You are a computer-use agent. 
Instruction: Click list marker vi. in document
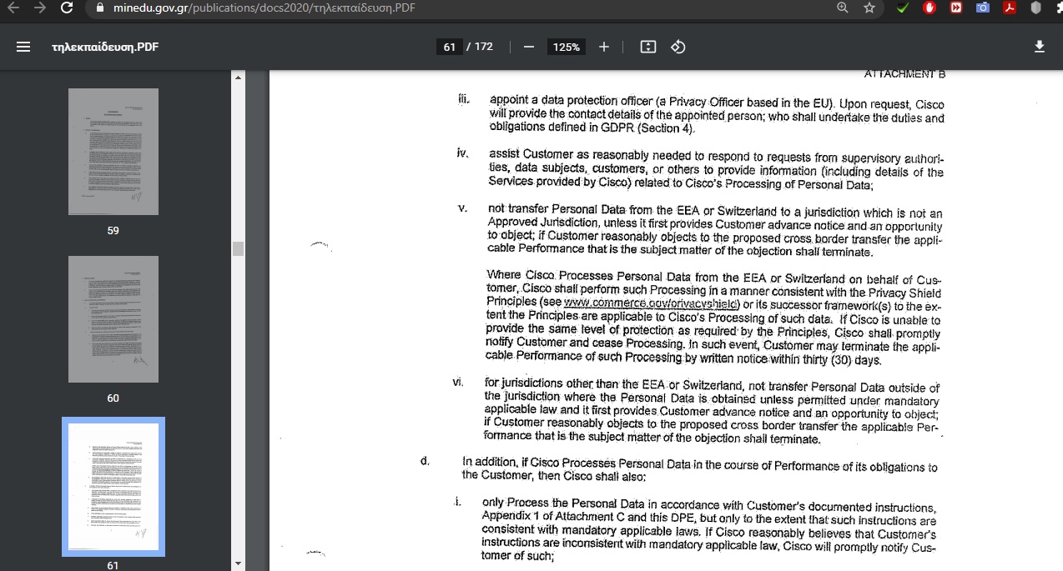click(458, 382)
